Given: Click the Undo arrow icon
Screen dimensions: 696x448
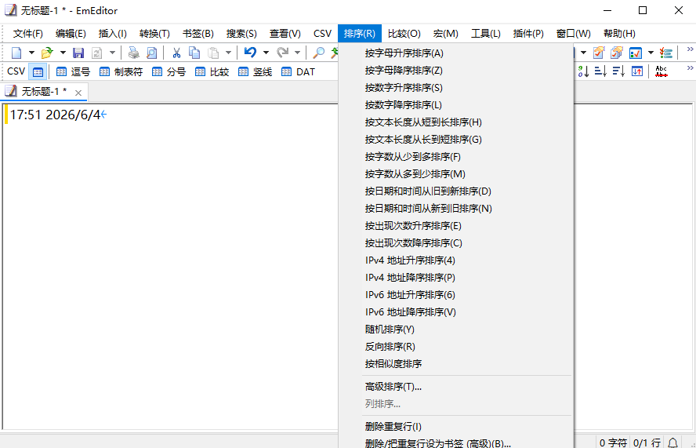Looking at the screenshot, I should (250, 53).
